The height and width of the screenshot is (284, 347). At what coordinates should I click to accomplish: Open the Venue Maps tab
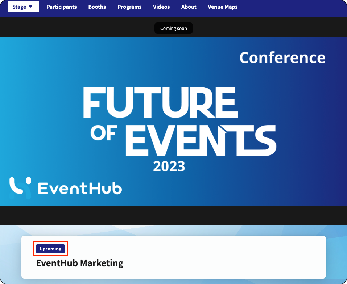223,7
